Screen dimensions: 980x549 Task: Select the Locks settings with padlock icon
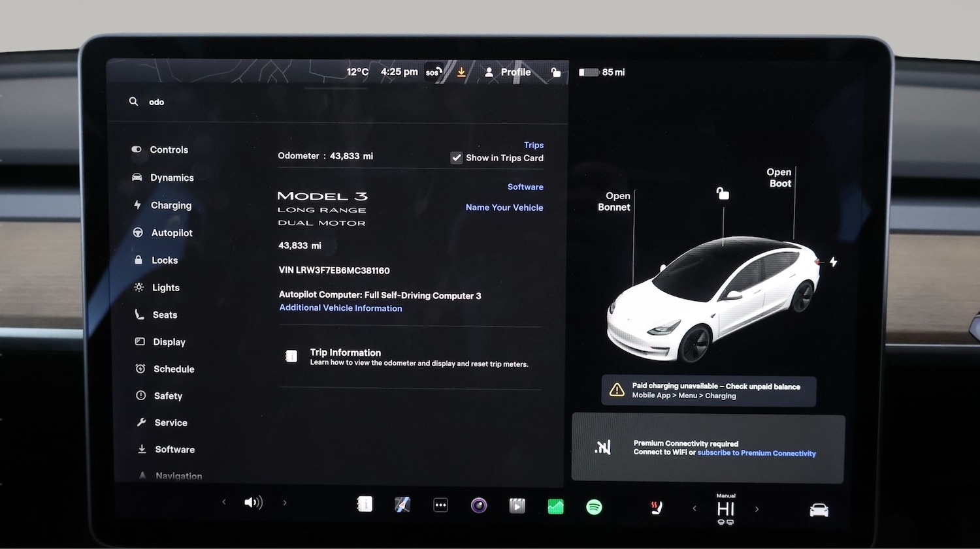pos(165,260)
